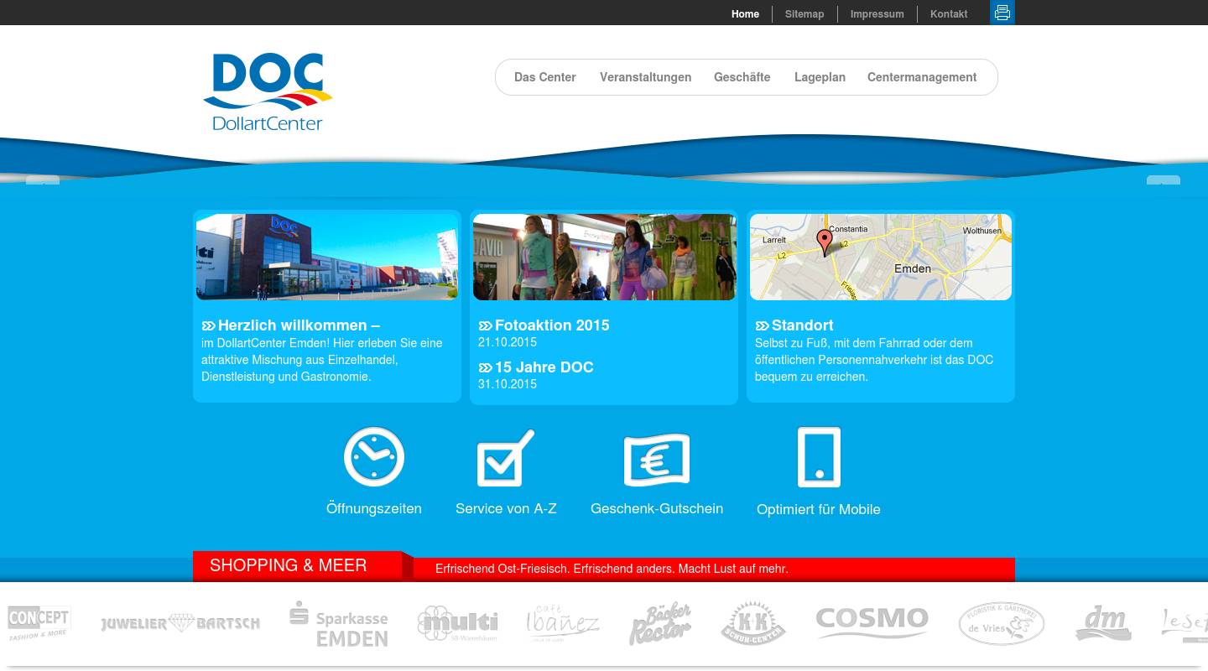1208x671 pixels.
Task: Click the Optimiert für Mobile label
Action: pyautogui.click(x=819, y=509)
